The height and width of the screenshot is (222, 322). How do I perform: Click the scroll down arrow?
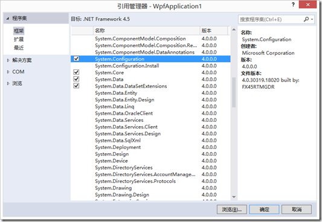(x=234, y=197)
